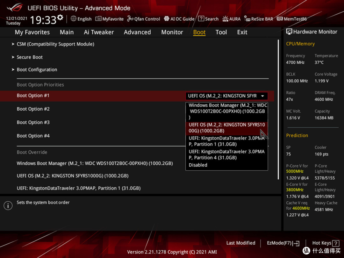Image resolution: width=344 pixels, height=258 pixels.
Task: Open the Boot Configuration submenu
Action: [37, 69]
